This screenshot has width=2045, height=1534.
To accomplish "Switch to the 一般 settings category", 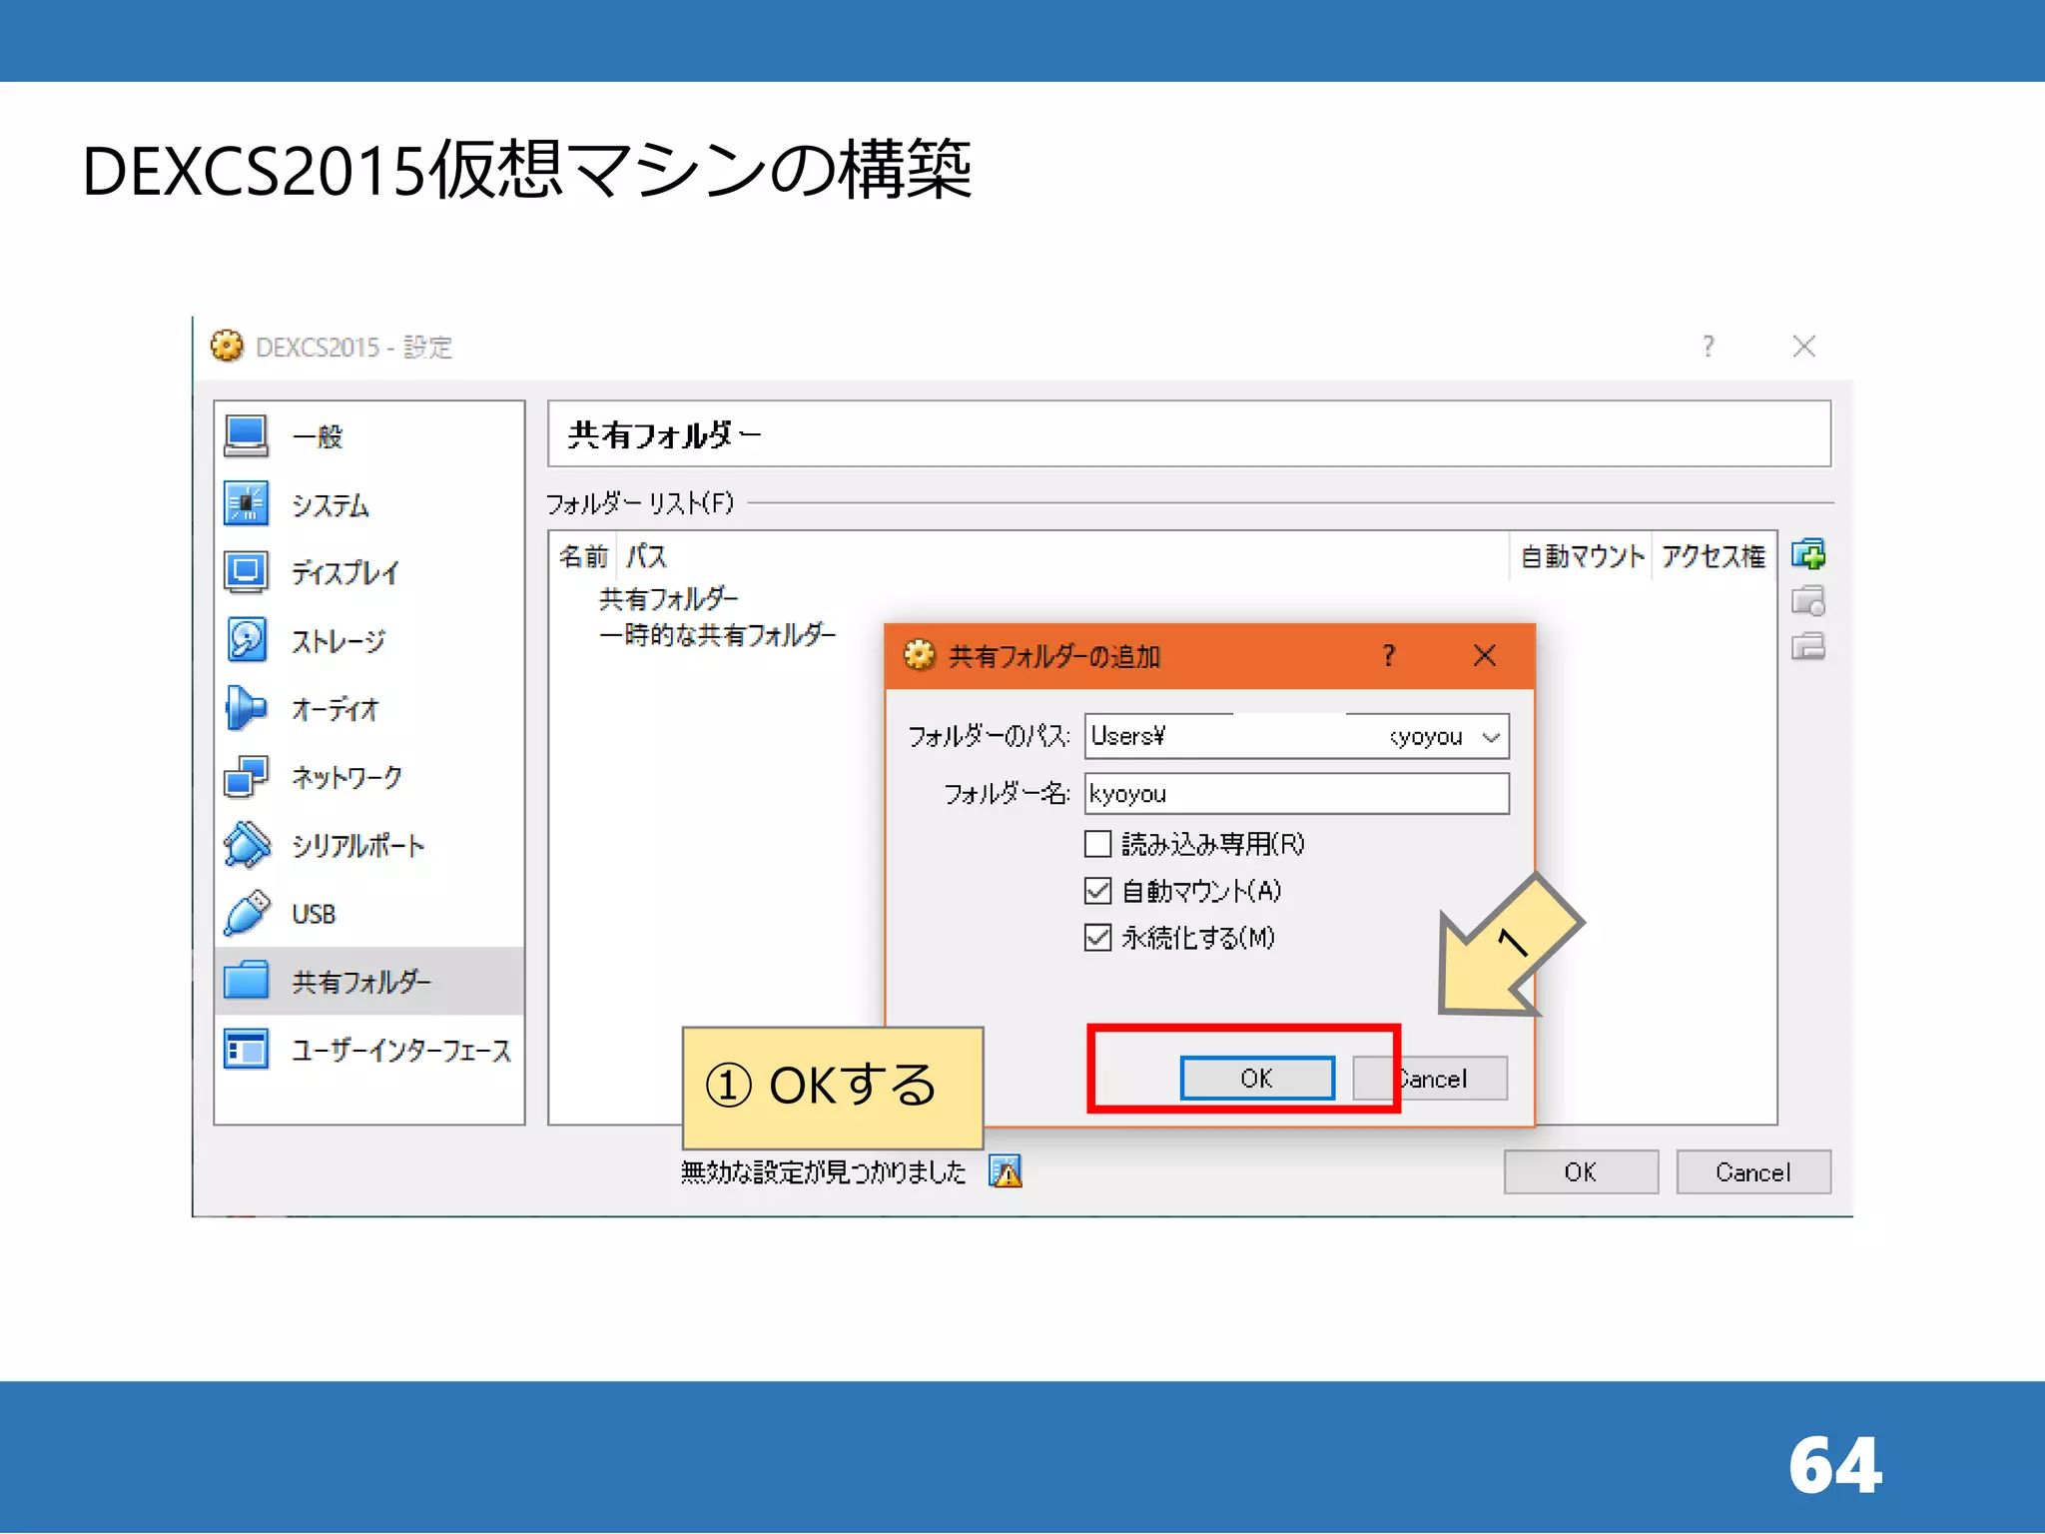I will pos(369,436).
